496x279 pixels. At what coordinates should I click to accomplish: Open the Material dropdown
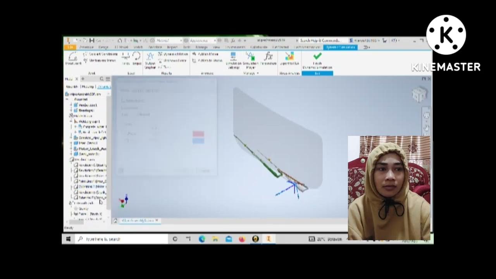169,40
